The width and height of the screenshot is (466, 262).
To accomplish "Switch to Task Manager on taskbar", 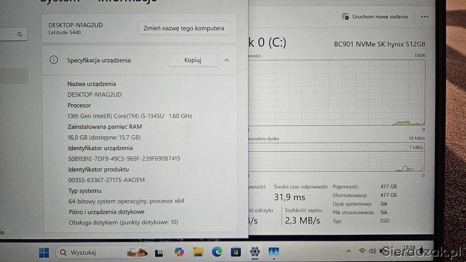I will 274,252.
